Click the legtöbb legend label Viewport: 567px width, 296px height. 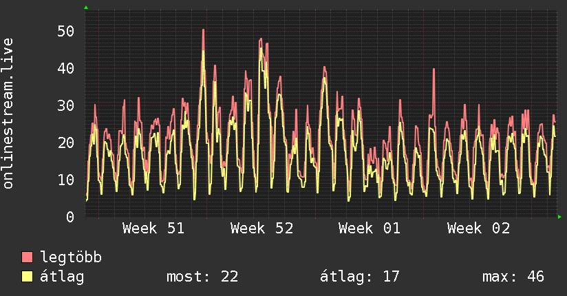[x=71, y=257]
